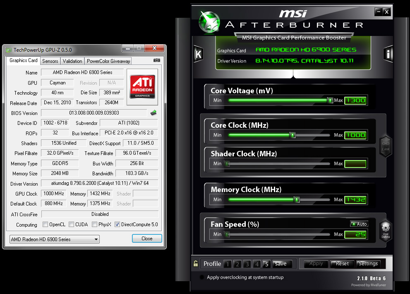Click the Bandwidth value 183.3 GB/s

coord(137,173)
